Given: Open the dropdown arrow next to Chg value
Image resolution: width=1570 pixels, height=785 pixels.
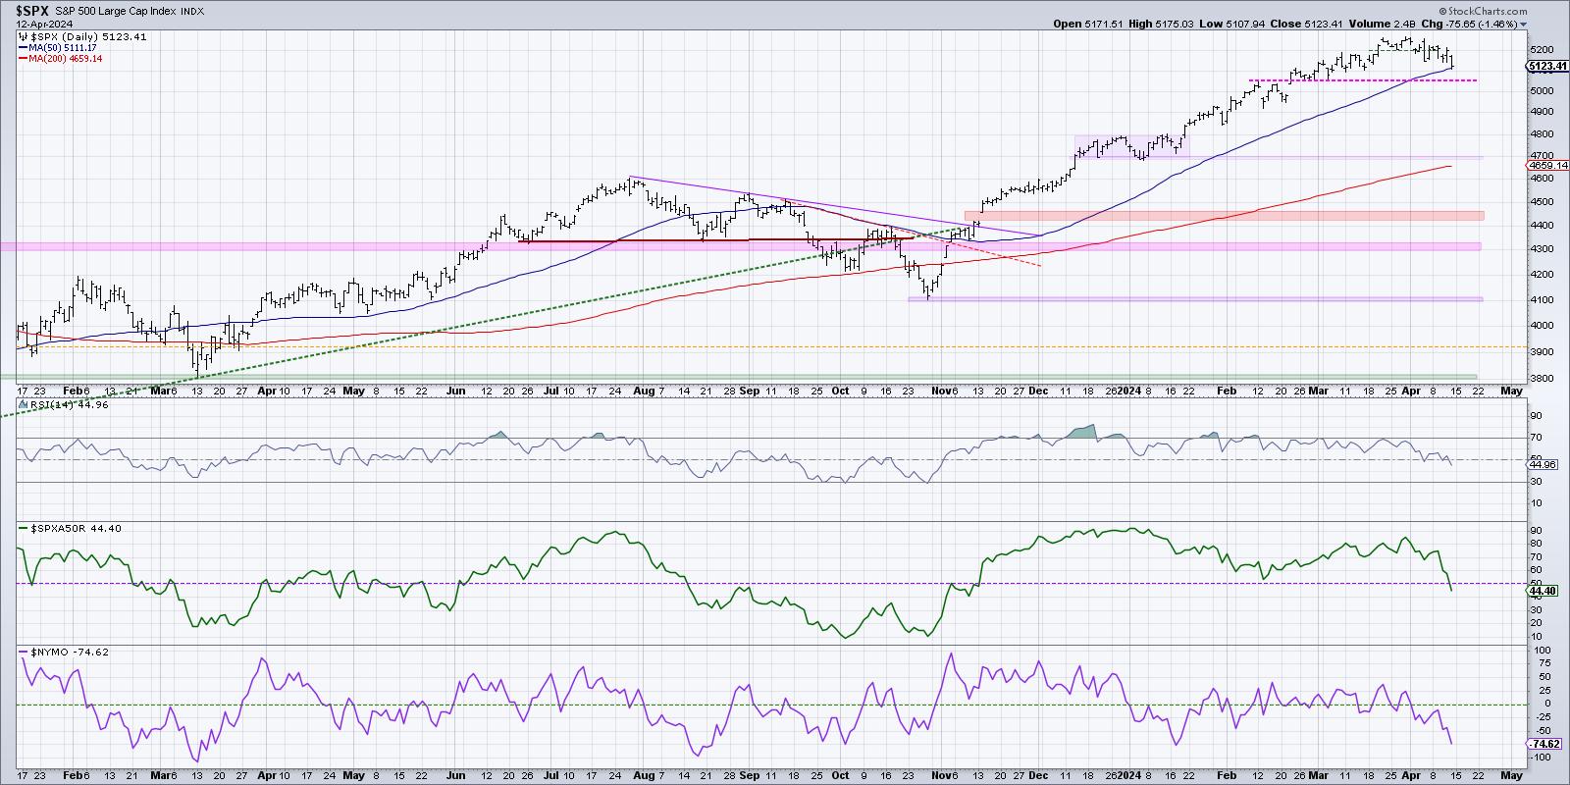Looking at the screenshot, I should 1522,24.
